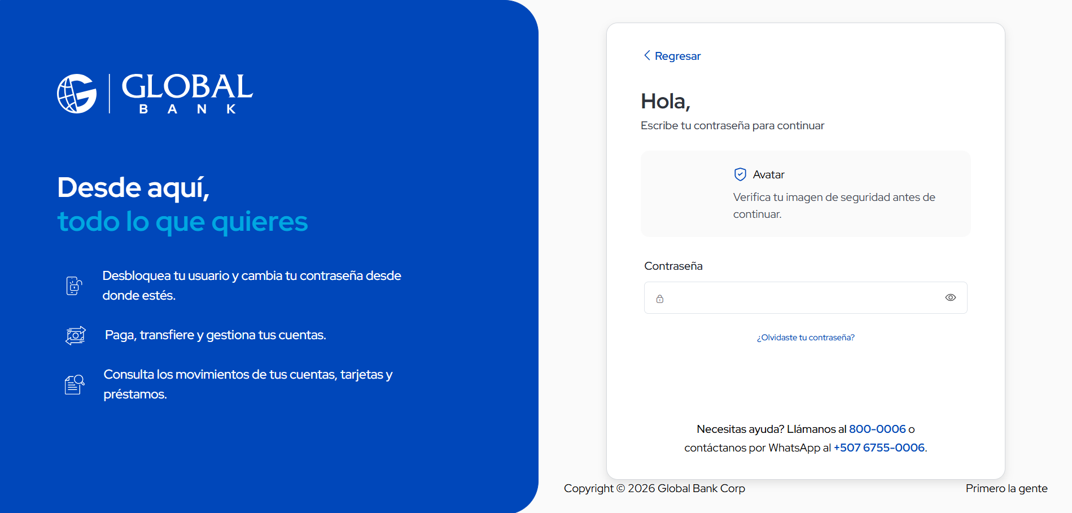This screenshot has width=1072, height=513.
Task: Click 'todo lo que quieres' headline
Action: point(183,222)
